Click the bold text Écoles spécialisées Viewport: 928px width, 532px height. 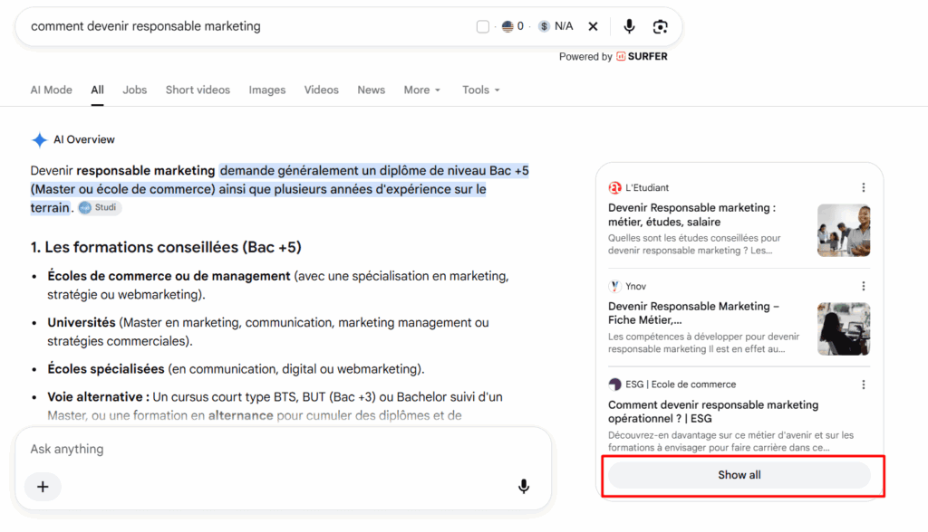coord(106,369)
